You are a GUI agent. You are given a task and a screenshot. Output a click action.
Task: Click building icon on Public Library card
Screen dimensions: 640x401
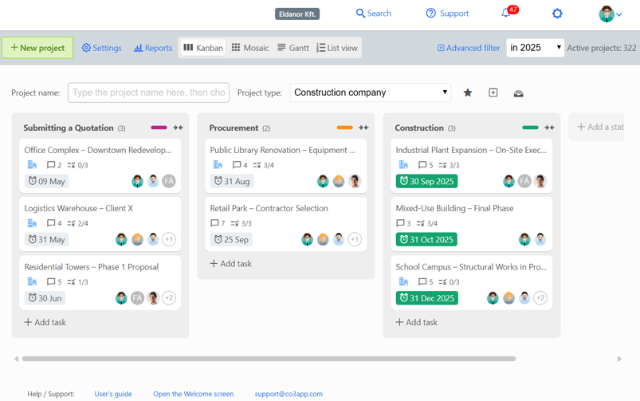218,164
